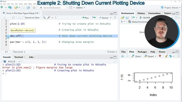Click the main toolbar Save icon
This screenshot has height=102, width=182.
24,8
